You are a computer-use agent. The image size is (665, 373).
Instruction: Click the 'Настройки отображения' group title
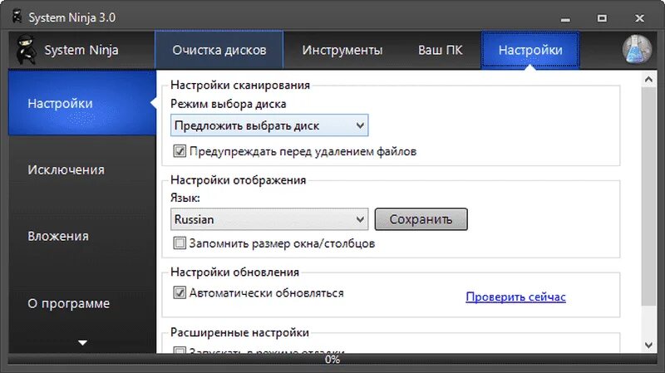click(238, 179)
